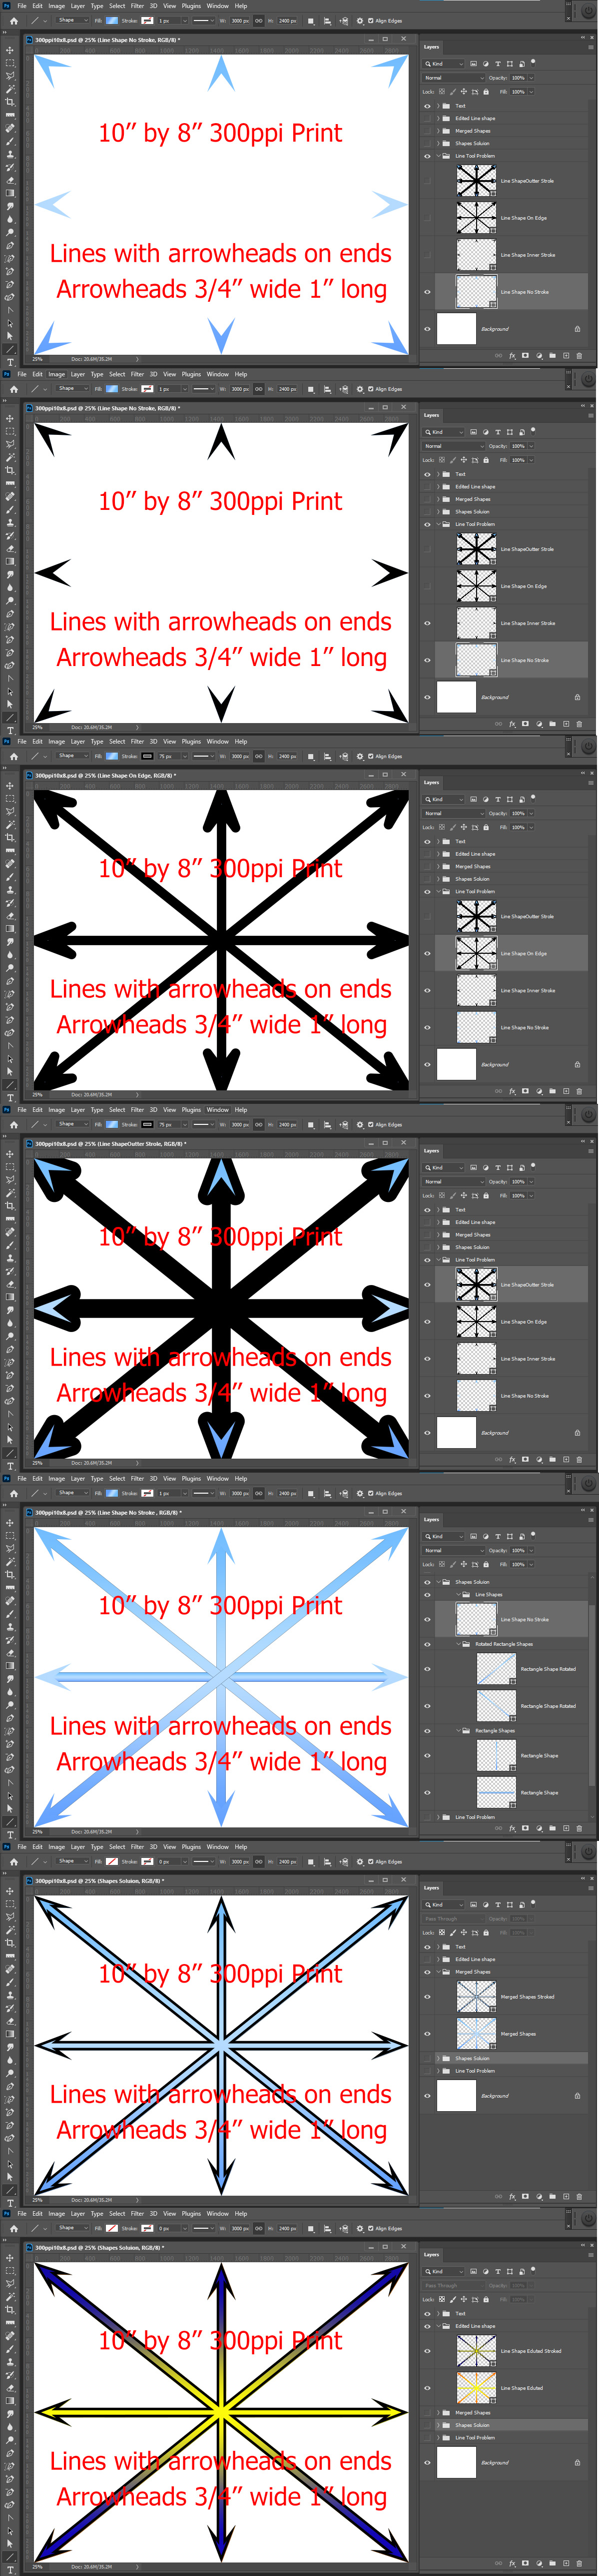Open Plugins menu in the On Edge document window
This screenshot has width=599, height=2576.
point(191,741)
